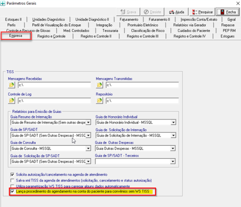Expand Guia Resumo de Internação dropdown
Viewport: 241px width, 207px height.
(x=88, y=123)
